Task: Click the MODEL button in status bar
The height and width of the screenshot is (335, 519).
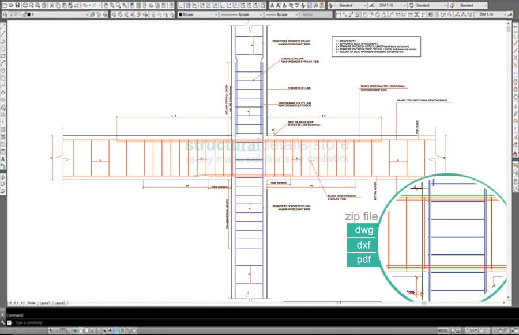Action: (x=443, y=330)
